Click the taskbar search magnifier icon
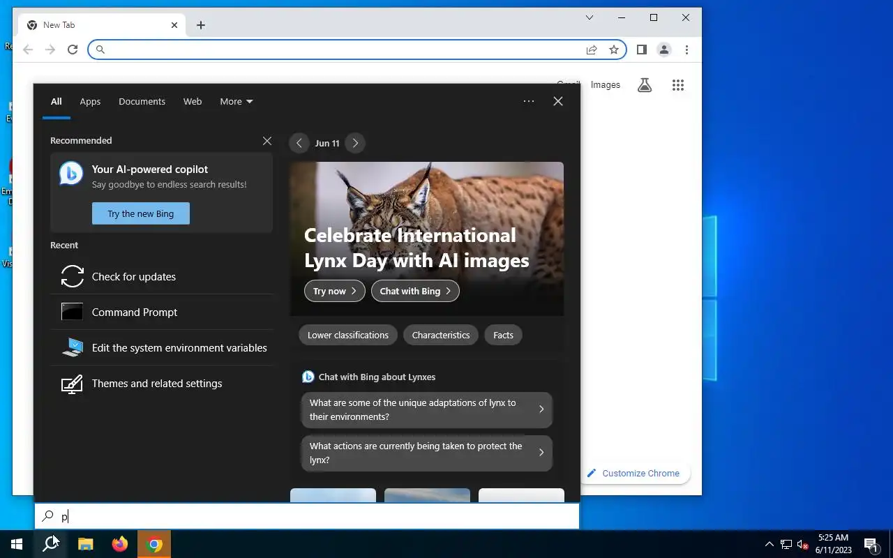893x558 pixels. coord(50,544)
